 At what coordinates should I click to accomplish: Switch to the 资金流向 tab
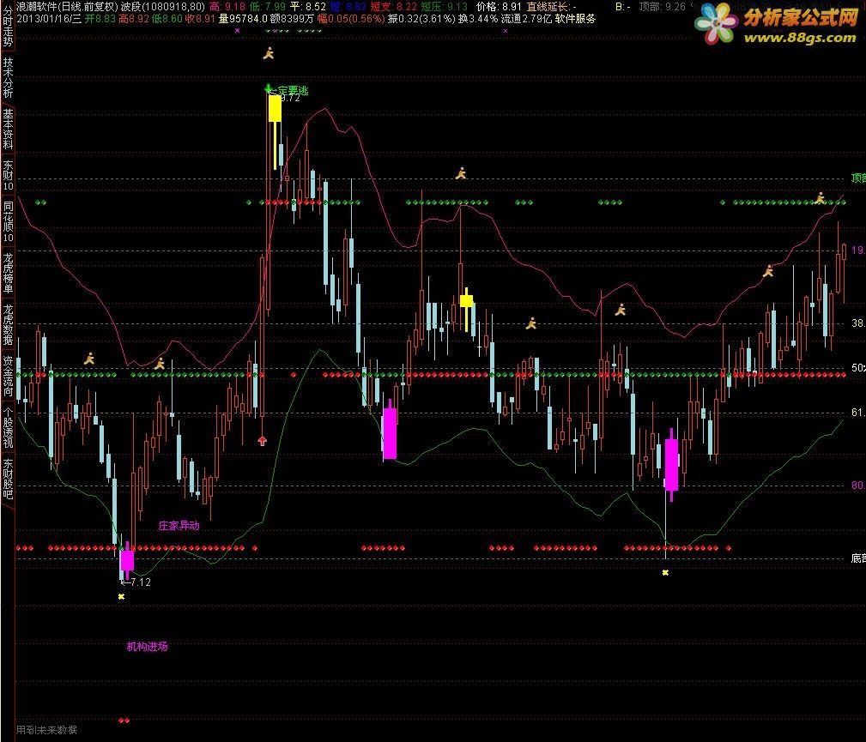point(8,376)
